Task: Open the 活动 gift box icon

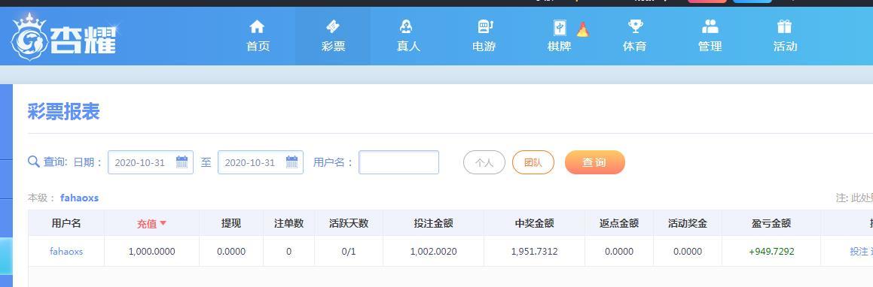Action: [x=784, y=26]
